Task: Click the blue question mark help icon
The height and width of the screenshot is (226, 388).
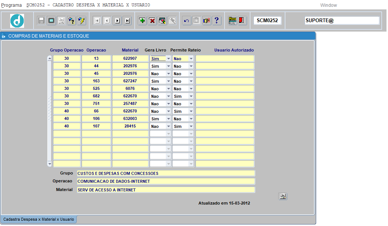Action: [217, 21]
